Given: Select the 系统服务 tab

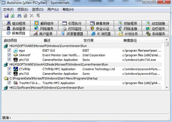Looking at the screenshot, I should [156, 34].
